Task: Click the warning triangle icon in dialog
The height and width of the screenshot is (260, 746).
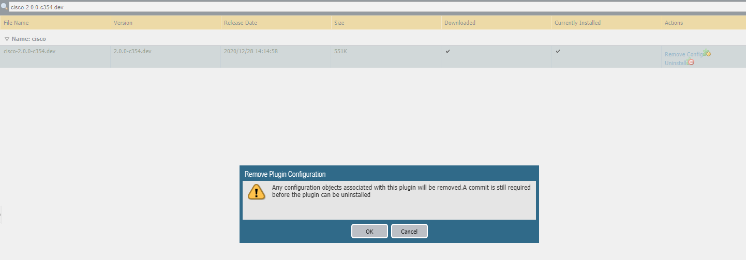Action: [257, 191]
